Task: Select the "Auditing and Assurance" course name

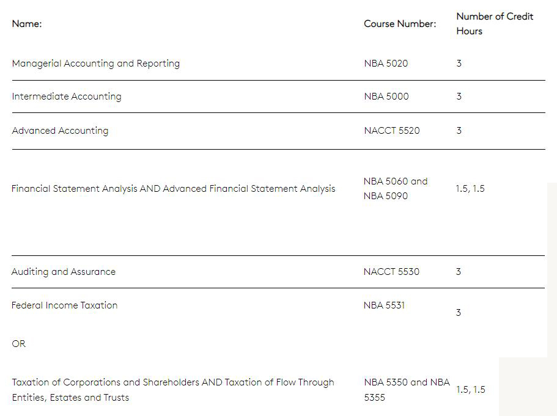Action: click(x=63, y=272)
